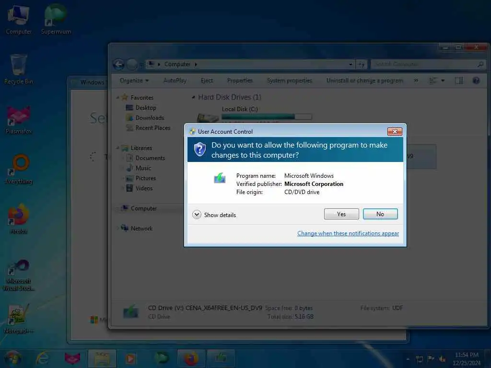The height and width of the screenshot is (368, 491).
Task: Open media player taskbar icon
Action: pyautogui.click(x=130, y=358)
